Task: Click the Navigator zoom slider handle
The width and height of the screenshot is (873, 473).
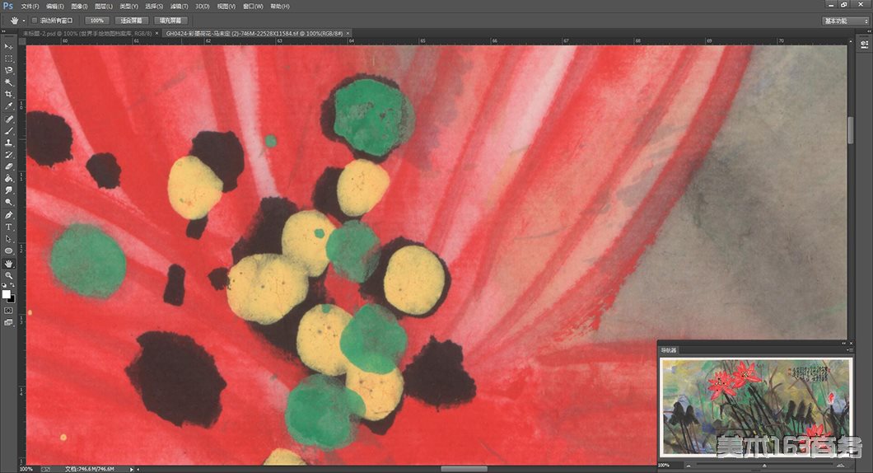Action: tap(764, 466)
